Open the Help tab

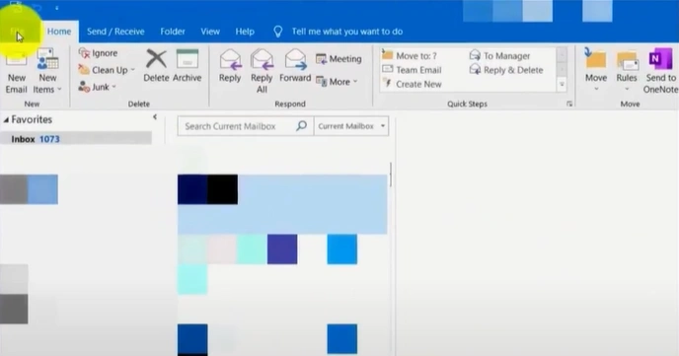click(x=245, y=32)
